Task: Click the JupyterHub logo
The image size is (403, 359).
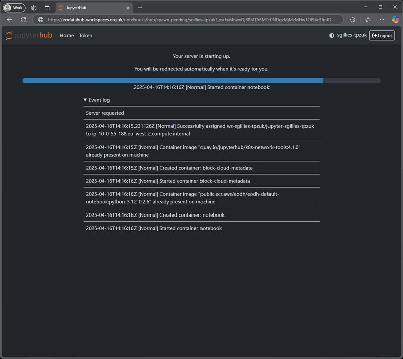Action: click(x=29, y=35)
